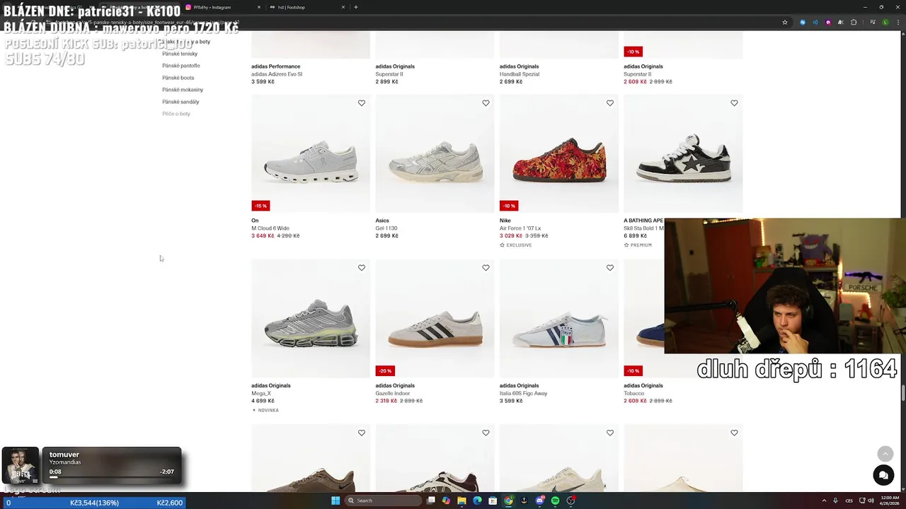This screenshot has width=906, height=509.
Task: Bookmark this page with the star icon
Action: tap(785, 22)
